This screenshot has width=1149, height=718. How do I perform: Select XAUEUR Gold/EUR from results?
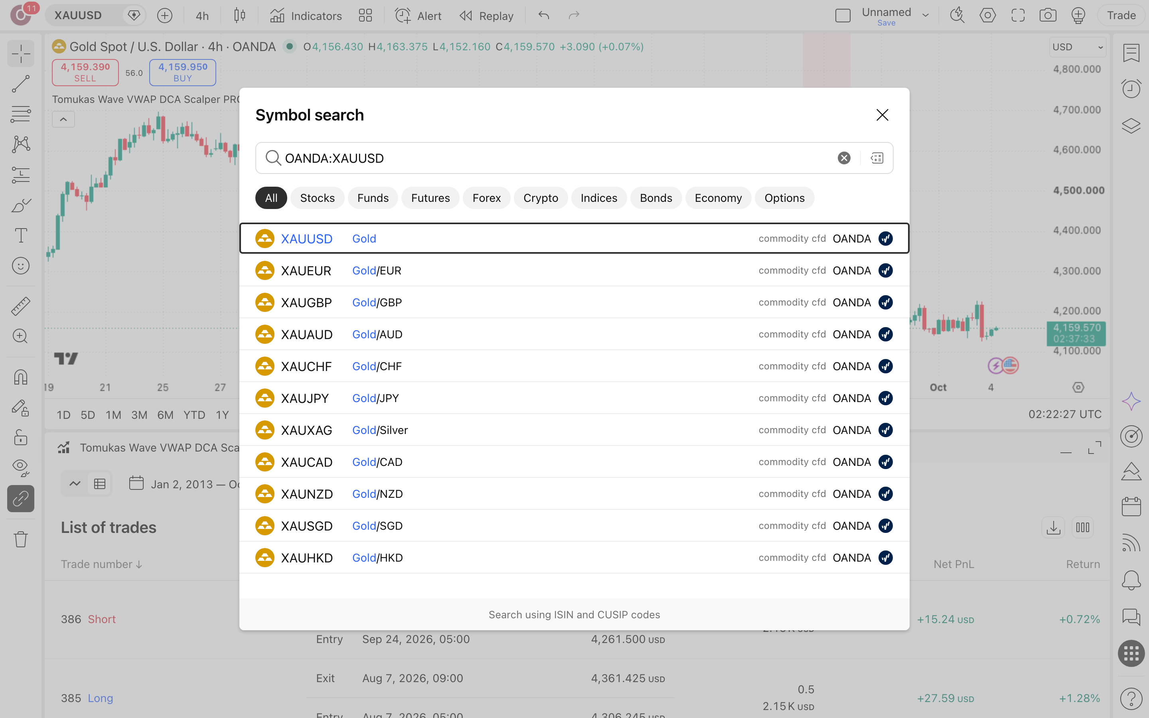pyautogui.click(x=574, y=270)
